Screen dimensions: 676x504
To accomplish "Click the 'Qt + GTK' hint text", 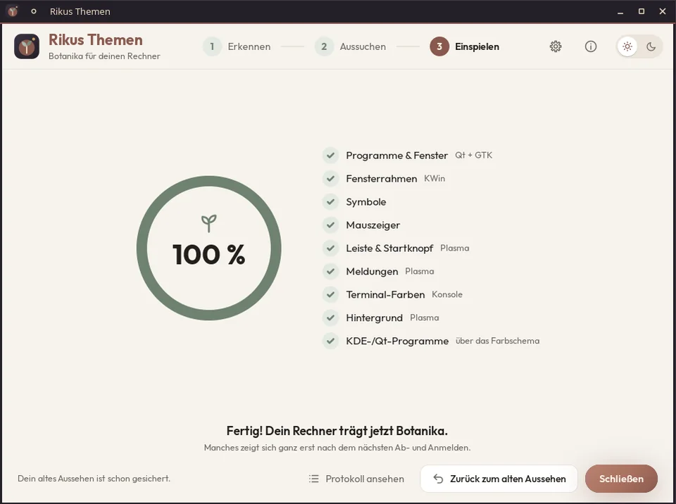I will [473, 155].
